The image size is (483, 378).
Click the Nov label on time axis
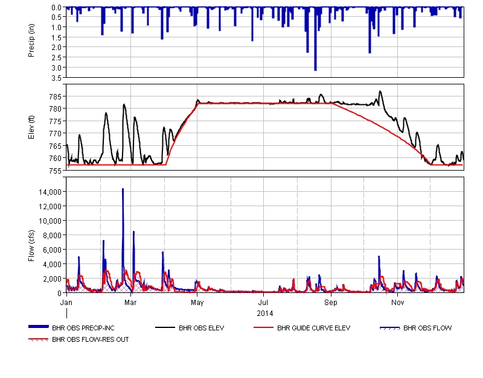(x=397, y=303)
